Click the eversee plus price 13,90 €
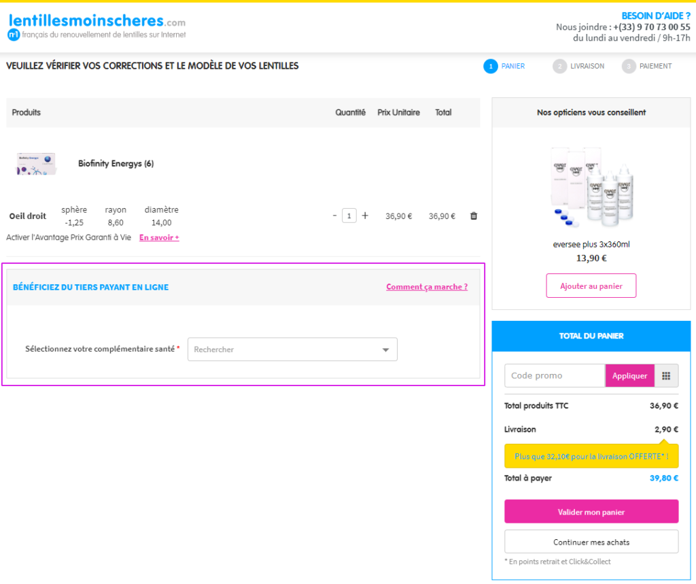The height and width of the screenshot is (584, 696). 591,258
